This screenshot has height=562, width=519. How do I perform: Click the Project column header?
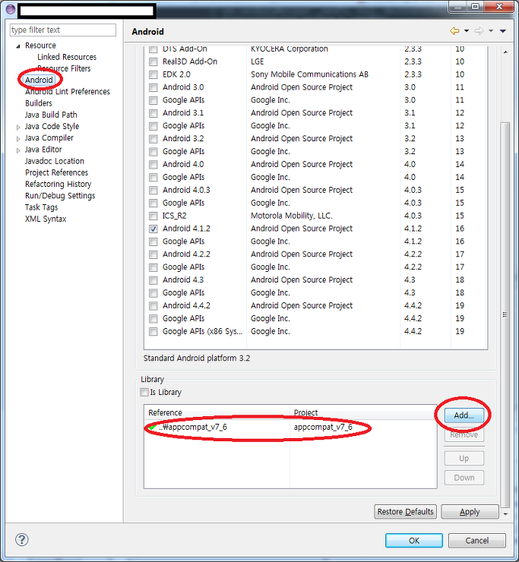pos(364,412)
